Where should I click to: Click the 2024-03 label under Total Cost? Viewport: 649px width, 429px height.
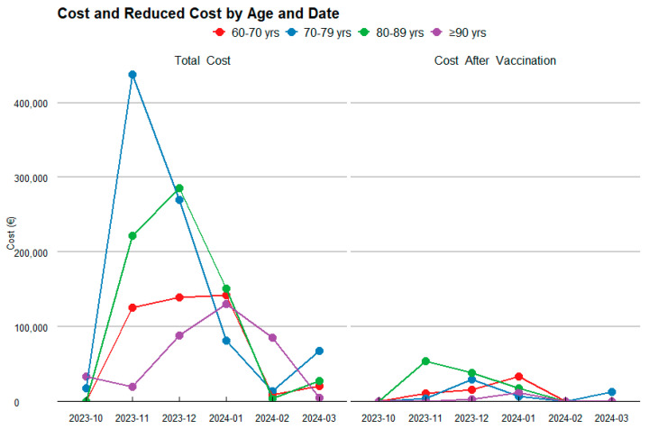coord(319,418)
